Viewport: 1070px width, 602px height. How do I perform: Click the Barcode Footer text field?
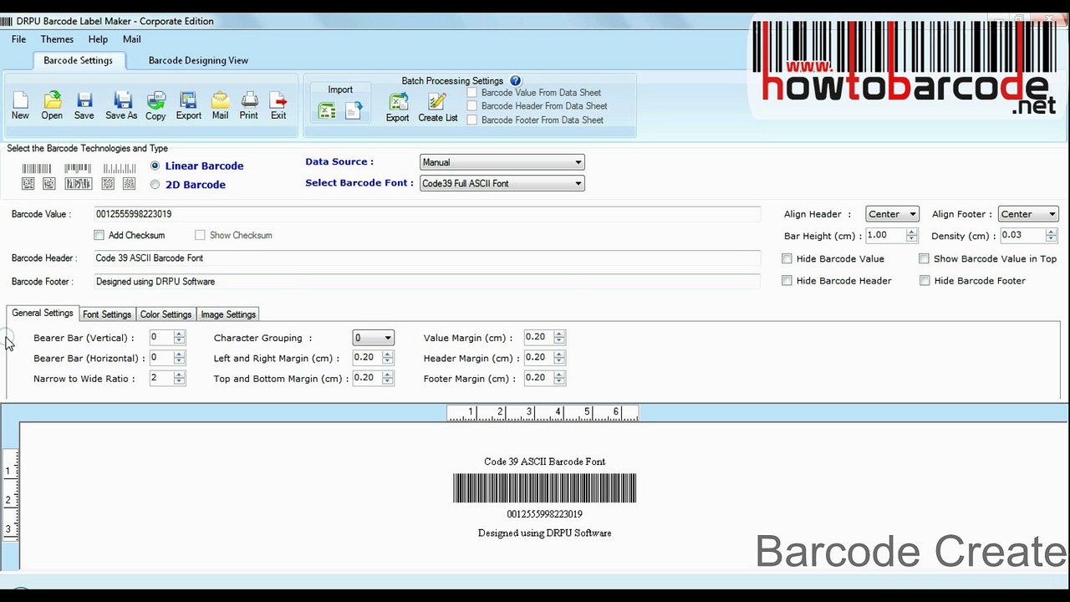coord(426,282)
